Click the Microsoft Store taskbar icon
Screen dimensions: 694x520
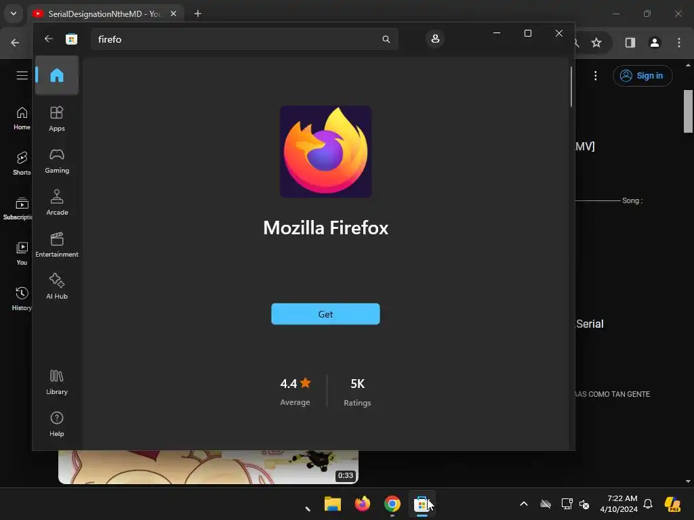[422, 504]
